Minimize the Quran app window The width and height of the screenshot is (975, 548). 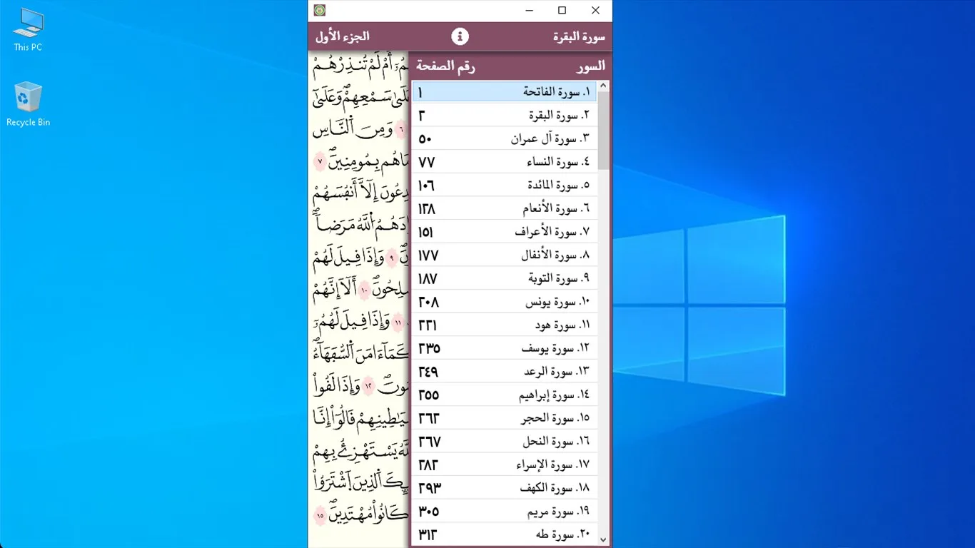pos(529,10)
